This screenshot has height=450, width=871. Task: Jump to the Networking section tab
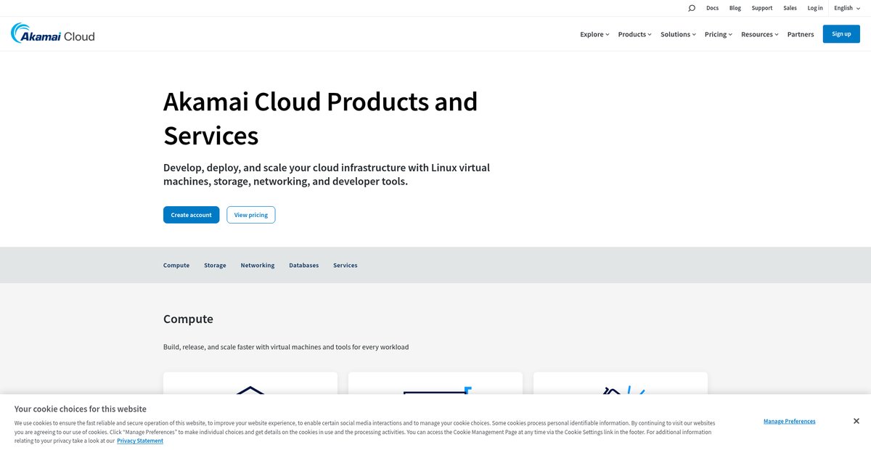258,265
